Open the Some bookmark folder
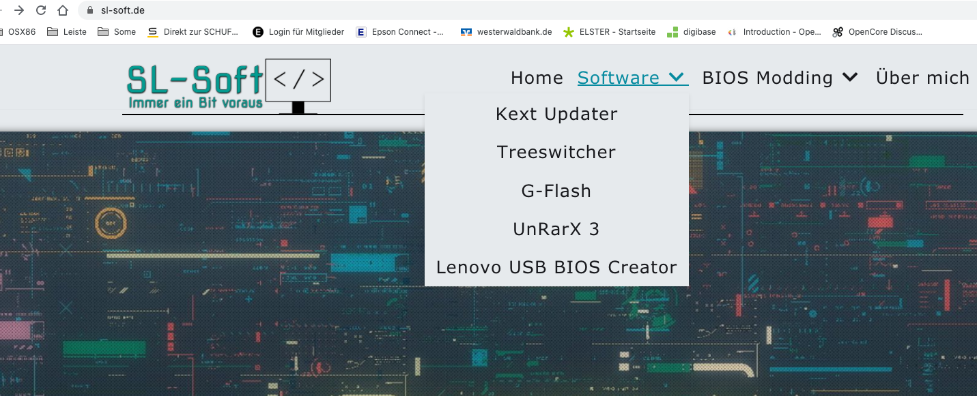 click(x=117, y=31)
